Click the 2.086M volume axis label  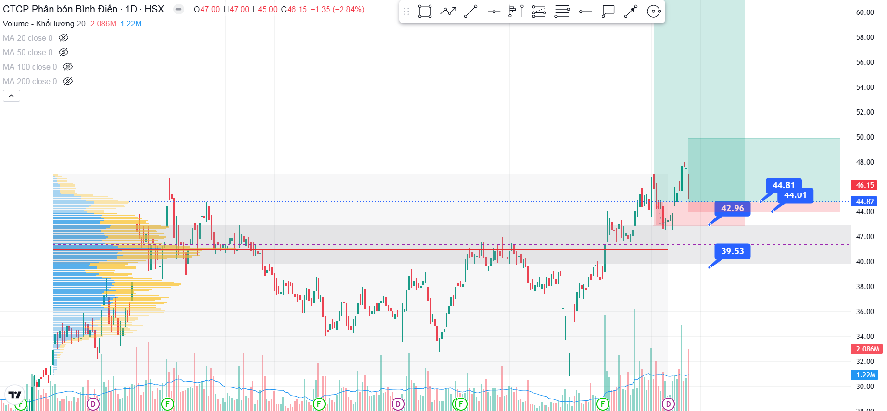click(x=867, y=349)
